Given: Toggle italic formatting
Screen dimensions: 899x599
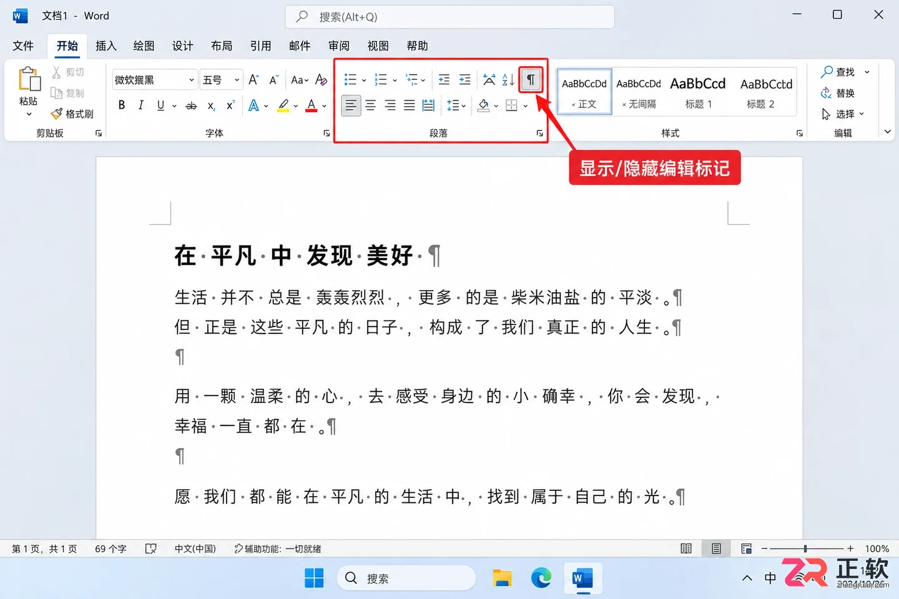Looking at the screenshot, I should tap(141, 105).
